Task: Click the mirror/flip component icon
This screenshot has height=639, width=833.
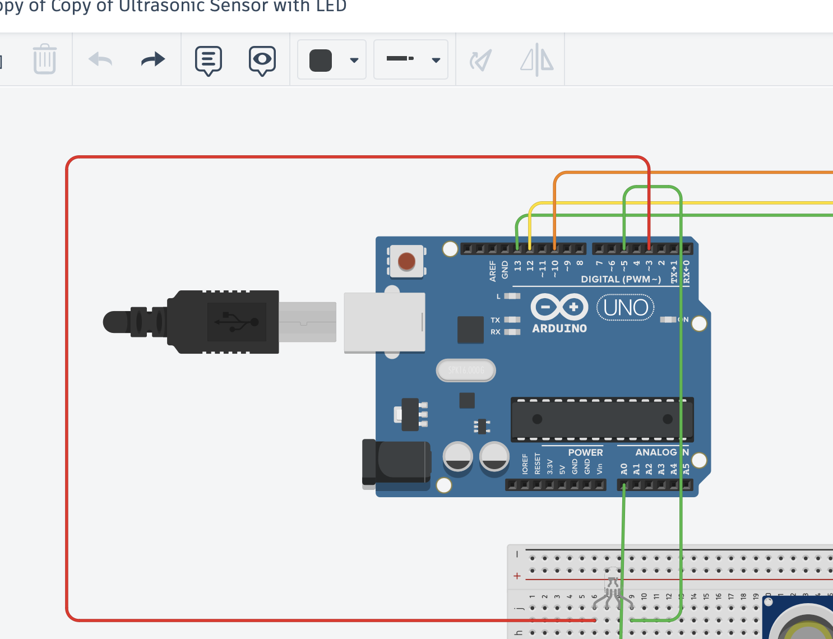Action: coord(536,59)
